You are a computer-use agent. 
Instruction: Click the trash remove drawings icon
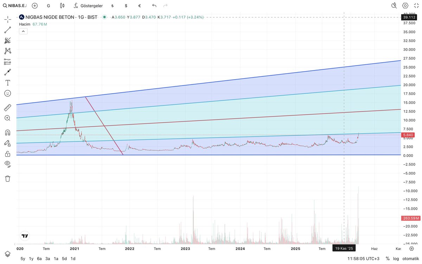tap(8, 179)
